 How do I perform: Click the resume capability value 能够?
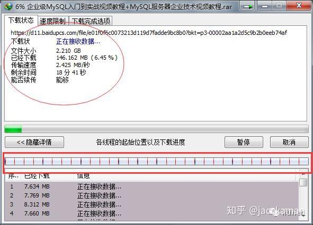[62, 80]
